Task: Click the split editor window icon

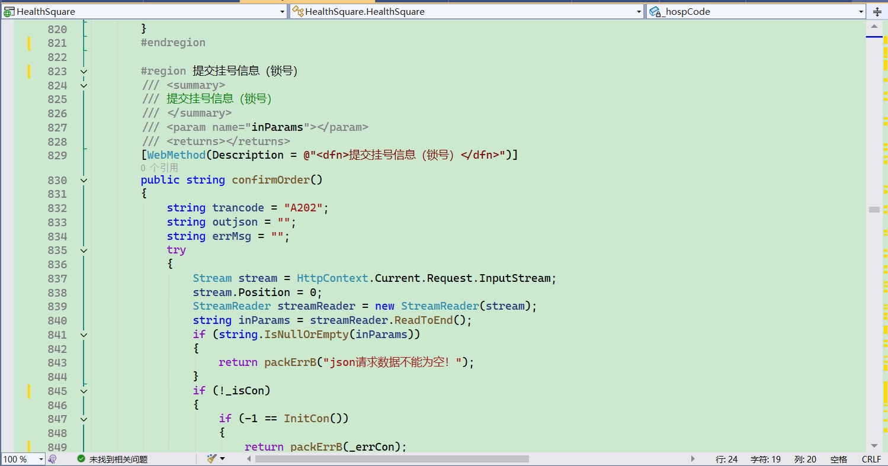Action: [x=877, y=12]
